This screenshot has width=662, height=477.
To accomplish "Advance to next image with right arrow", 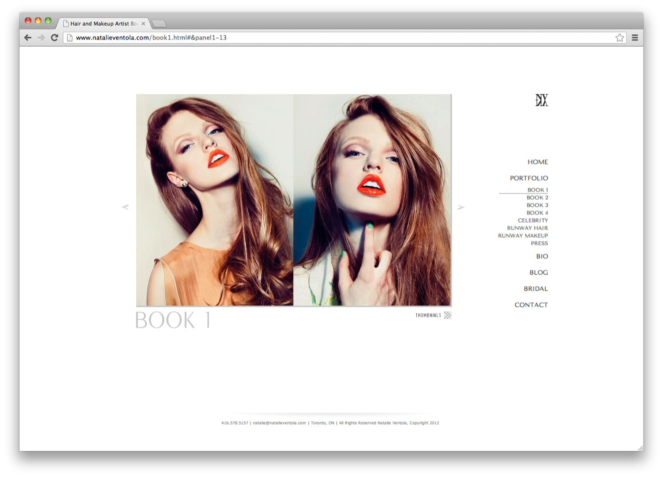I will pyautogui.click(x=461, y=207).
